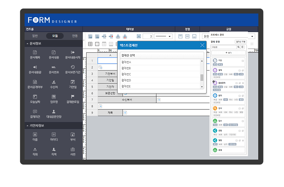Select the 결재의견 comment icon
The width and height of the screenshot is (284, 187).
pos(35,112)
